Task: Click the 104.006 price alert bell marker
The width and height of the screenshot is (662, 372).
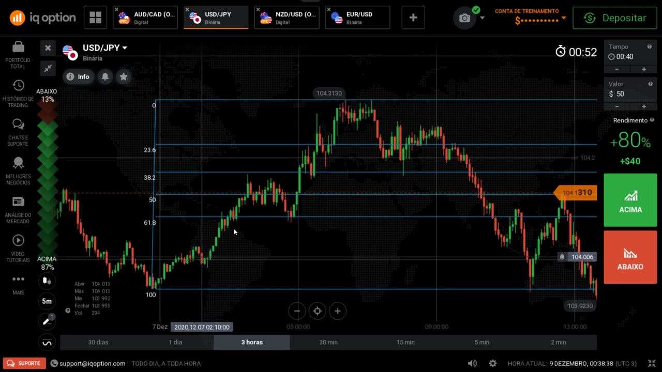Action: click(x=562, y=257)
